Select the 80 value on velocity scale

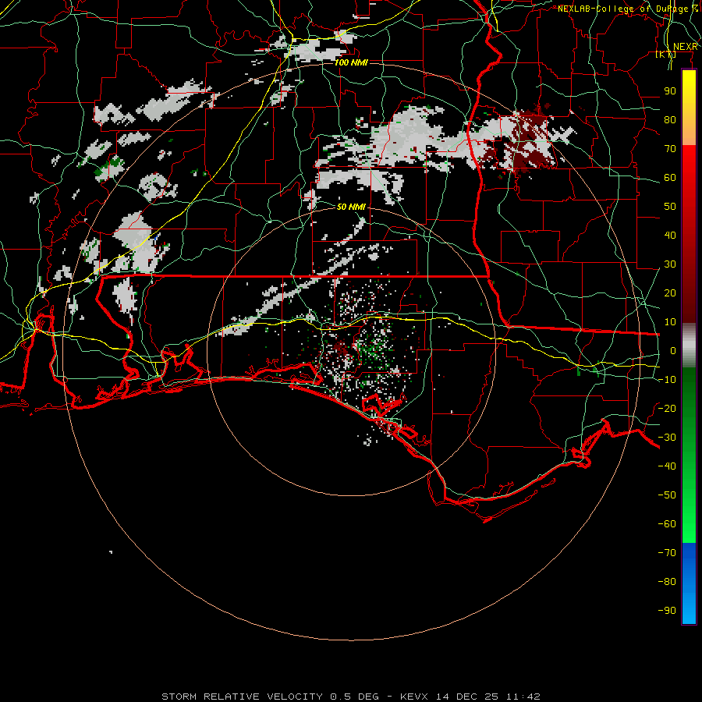click(x=670, y=120)
